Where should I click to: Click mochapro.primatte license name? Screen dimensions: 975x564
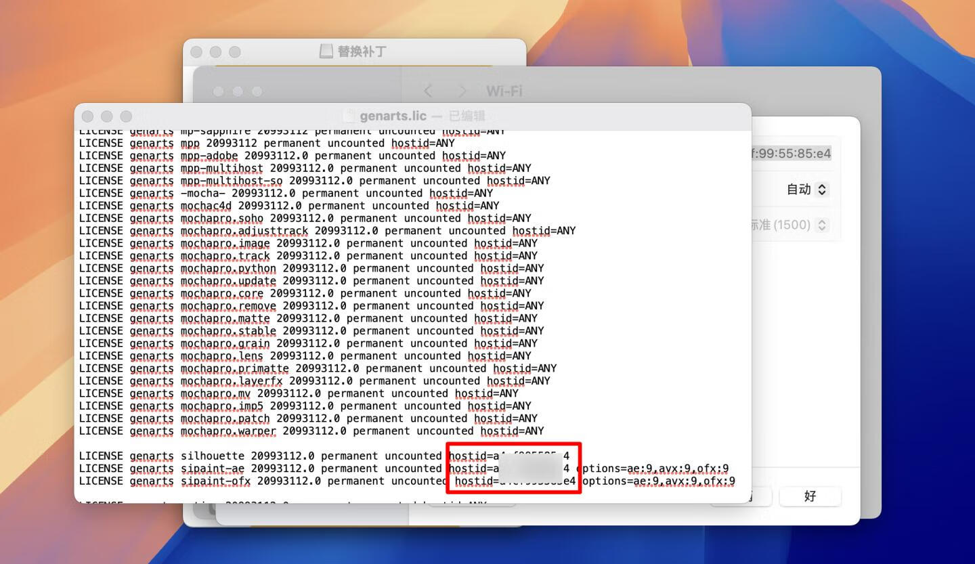235,368
